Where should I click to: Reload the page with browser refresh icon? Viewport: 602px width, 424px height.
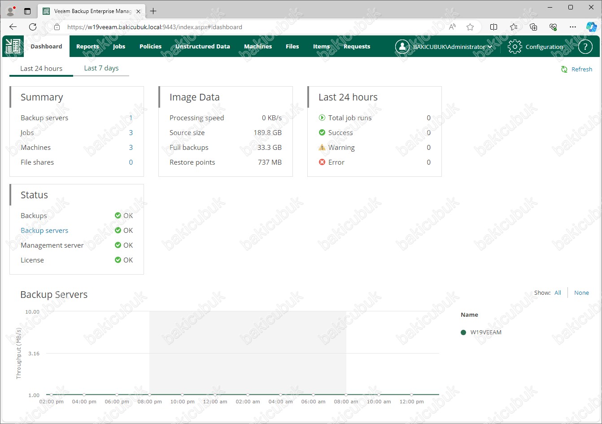33,27
